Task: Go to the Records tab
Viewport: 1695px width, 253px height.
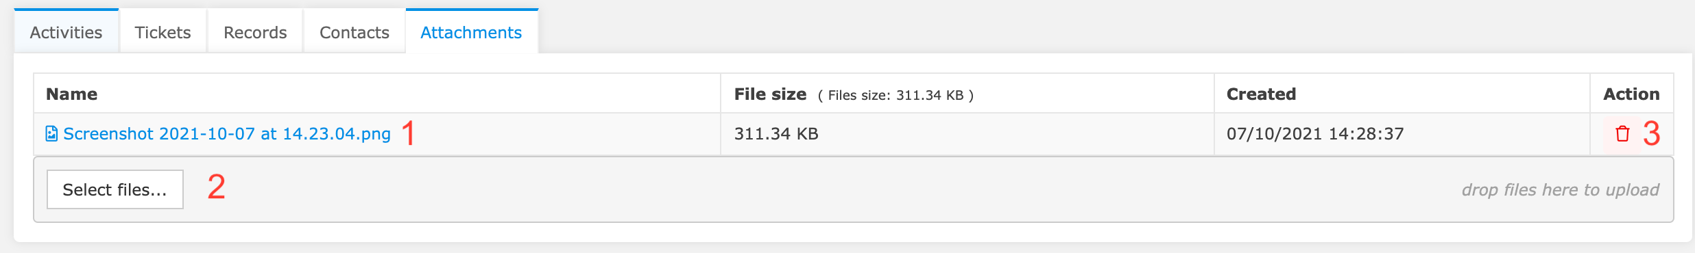Action: point(255,31)
